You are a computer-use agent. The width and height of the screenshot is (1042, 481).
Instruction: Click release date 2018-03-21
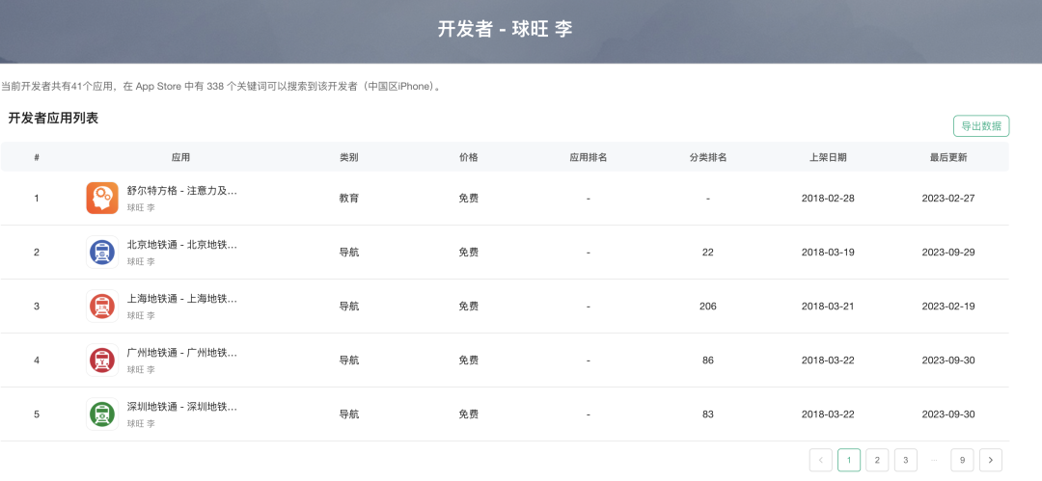(828, 307)
